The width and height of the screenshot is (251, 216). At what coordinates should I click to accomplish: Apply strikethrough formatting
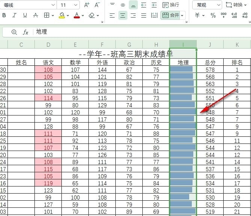(35, 15)
